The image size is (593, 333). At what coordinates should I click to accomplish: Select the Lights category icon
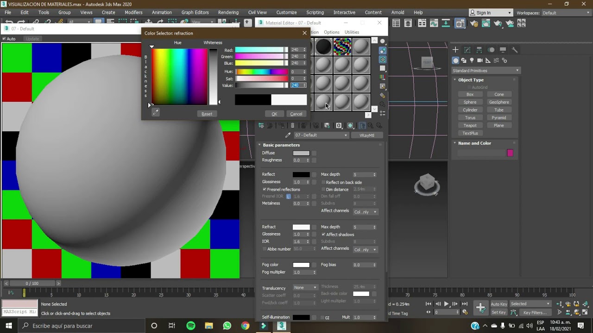coord(472,60)
